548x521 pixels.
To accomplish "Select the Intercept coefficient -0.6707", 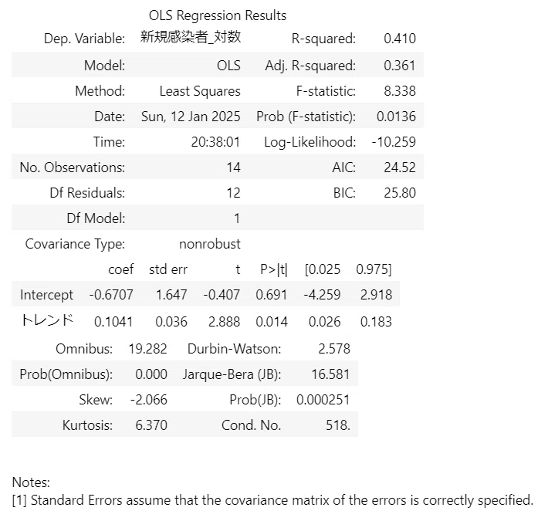I will 111,295.
